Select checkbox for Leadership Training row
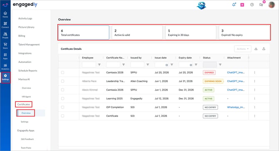This screenshot has width=279, height=151. tap(62, 81)
